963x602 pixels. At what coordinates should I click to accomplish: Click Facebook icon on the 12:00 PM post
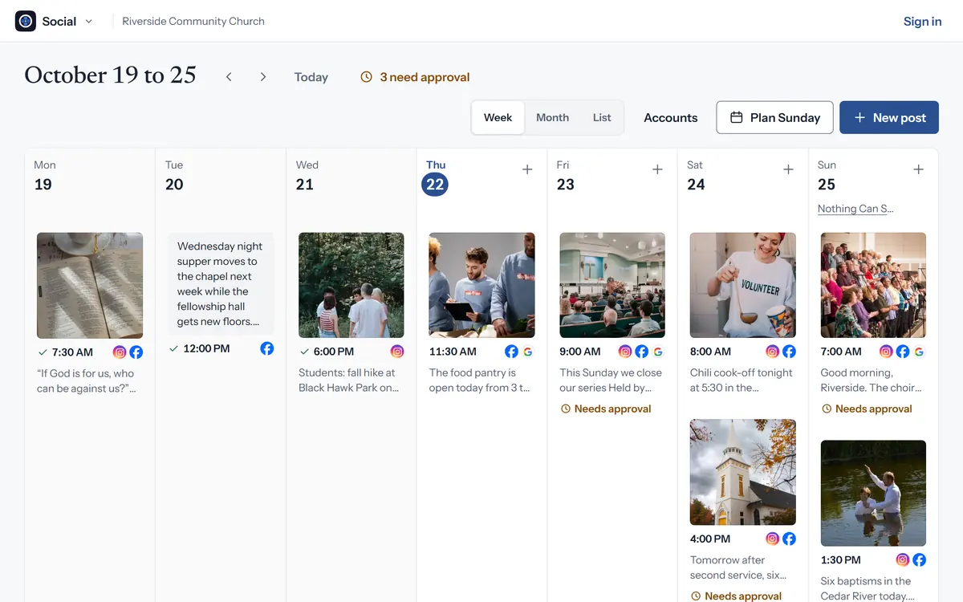(x=267, y=348)
